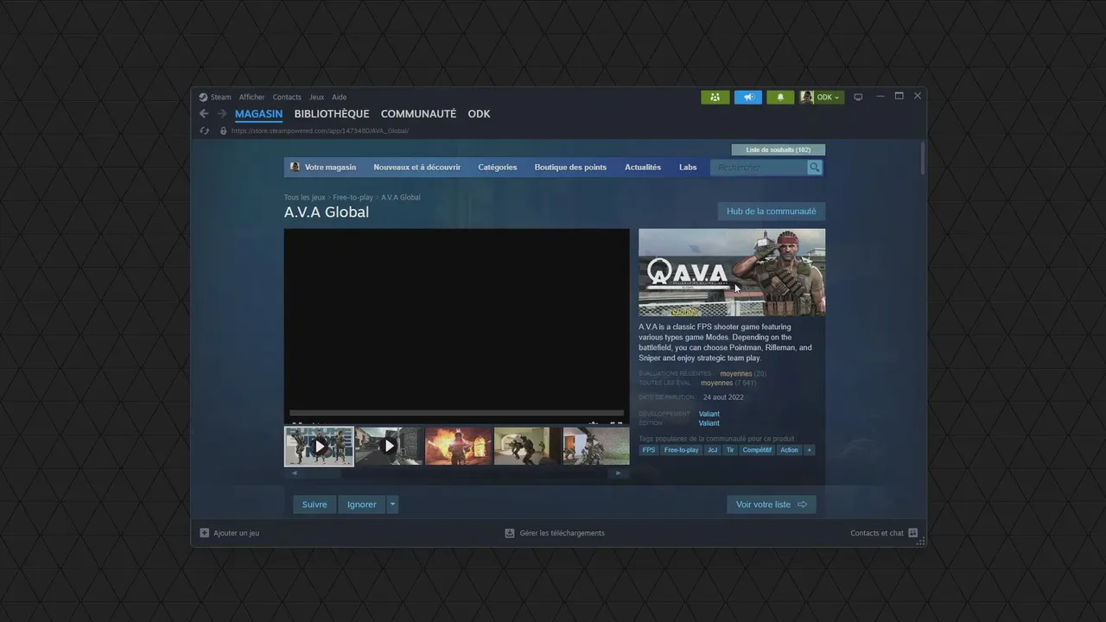Screen dimensions: 1106x622
Task: Switch to the ODK profile tab
Action: tap(479, 114)
